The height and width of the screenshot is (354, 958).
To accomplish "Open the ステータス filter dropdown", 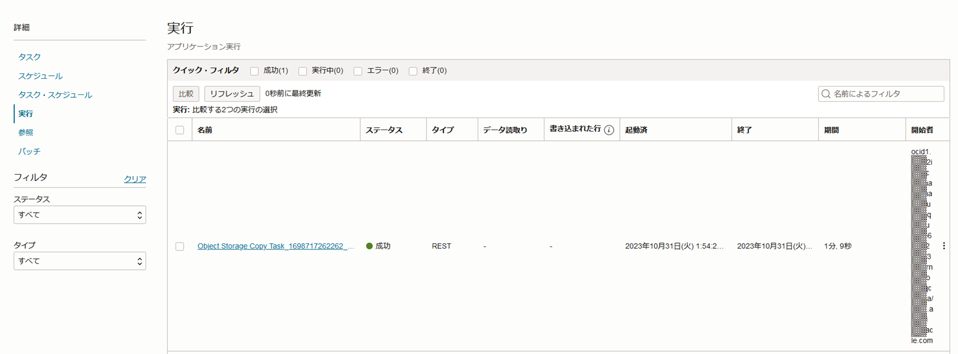I will pos(80,215).
